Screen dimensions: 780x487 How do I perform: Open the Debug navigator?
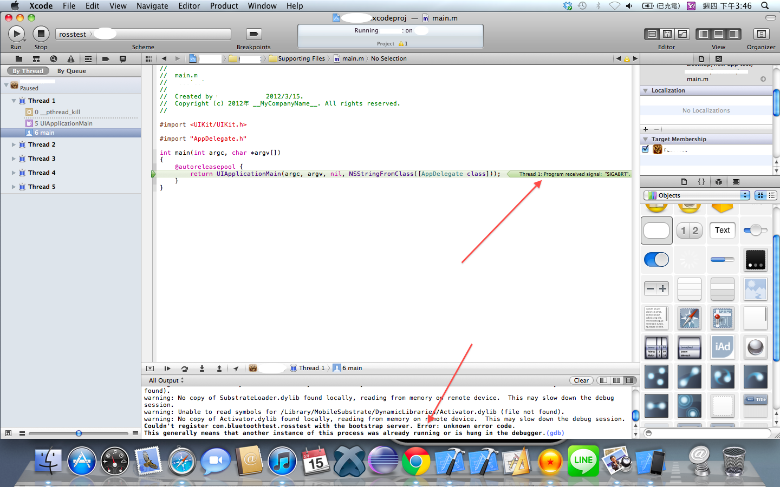[x=88, y=58]
